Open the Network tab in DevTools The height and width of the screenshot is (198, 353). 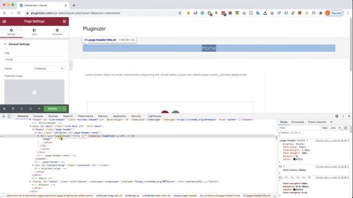pos(68,116)
